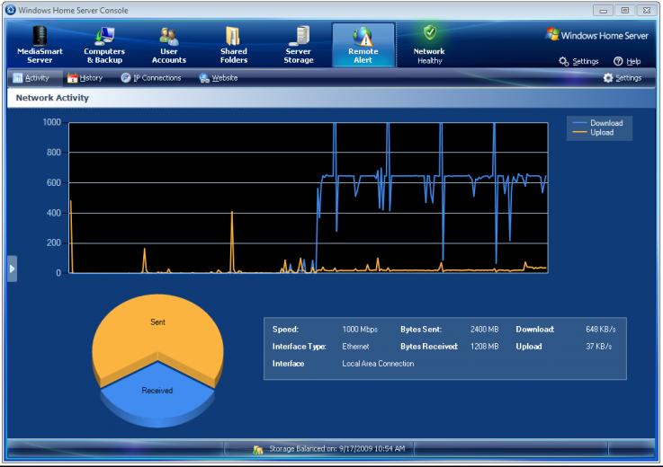Click the Network Activity heading

[52, 98]
